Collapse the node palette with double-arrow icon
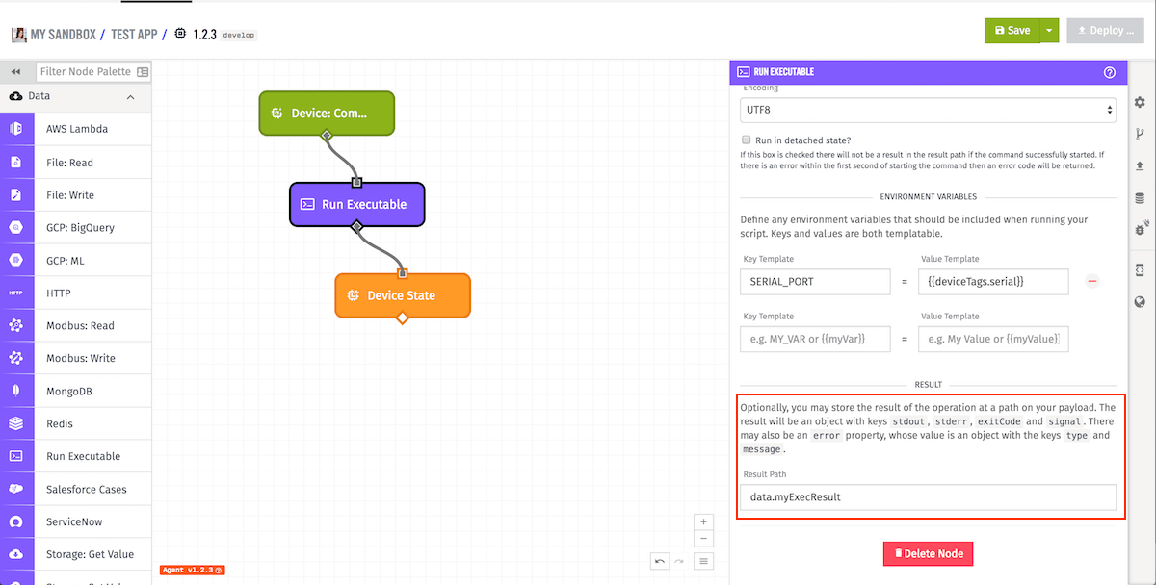Viewport: 1156px width, 585px height. (x=15, y=71)
